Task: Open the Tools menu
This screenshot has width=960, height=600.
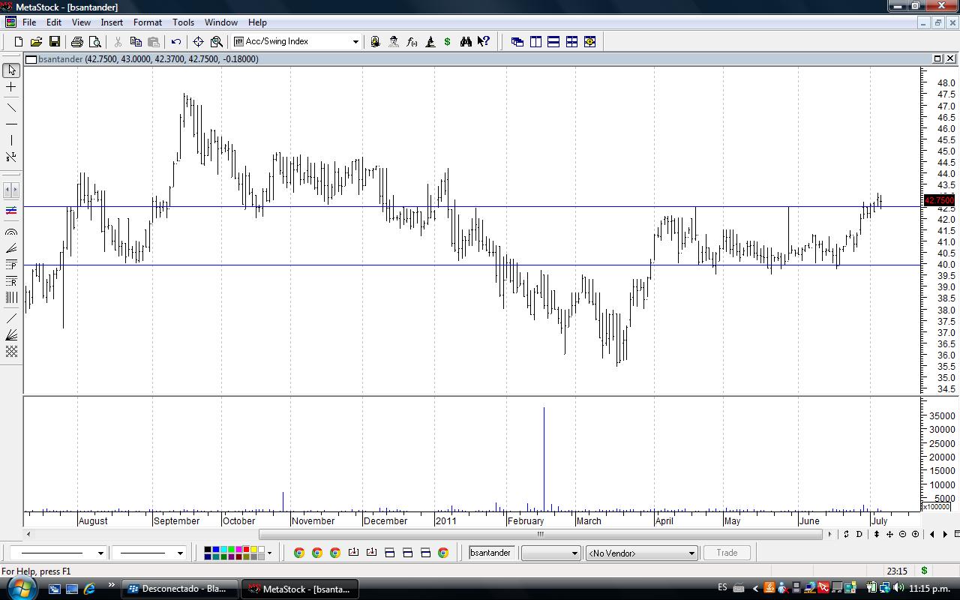Action: point(183,22)
